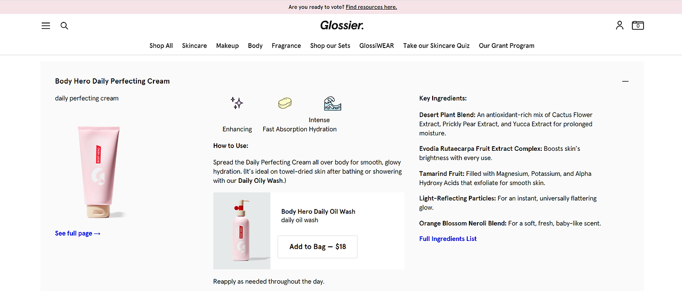Open the Full Ingredients List link
The height and width of the screenshot is (291, 682).
tap(448, 239)
